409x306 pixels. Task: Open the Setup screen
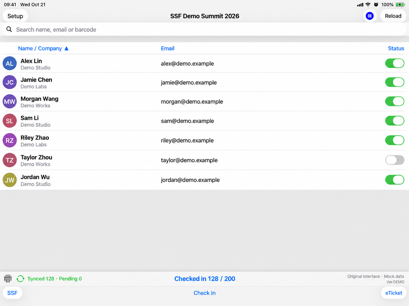tap(15, 16)
